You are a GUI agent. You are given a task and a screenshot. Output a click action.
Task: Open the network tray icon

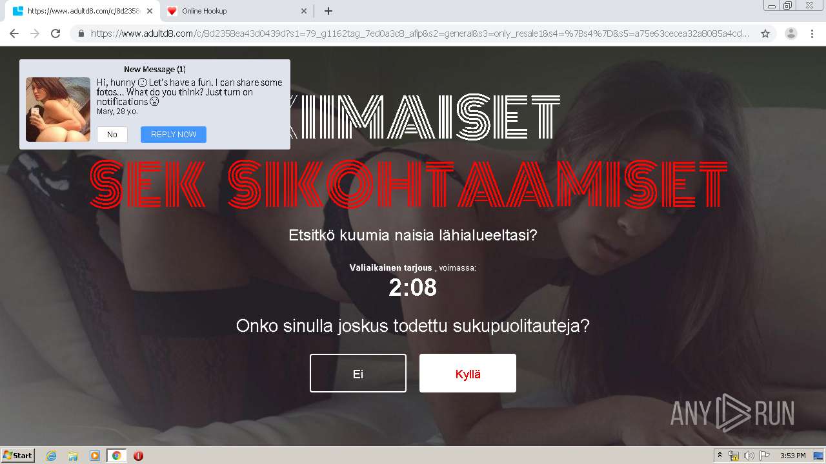(734, 456)
